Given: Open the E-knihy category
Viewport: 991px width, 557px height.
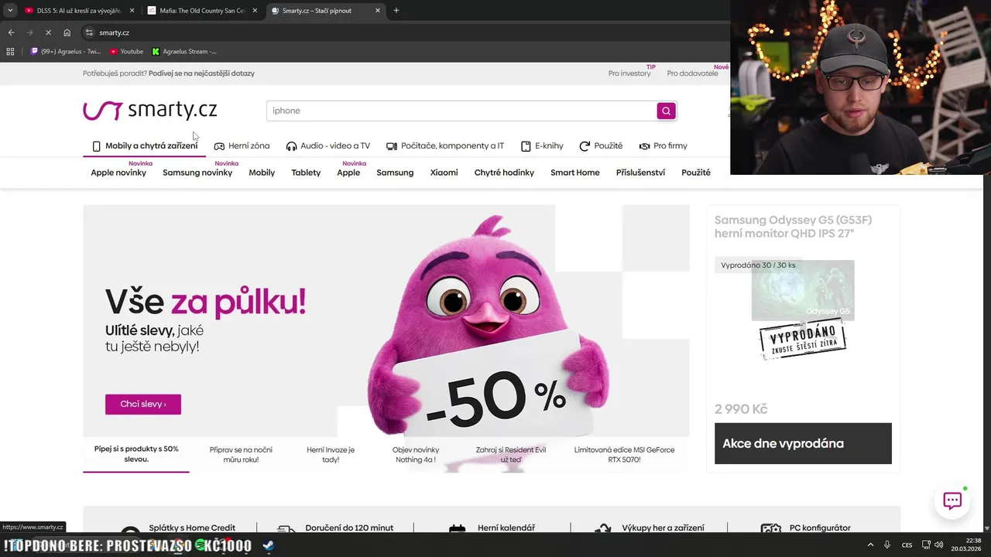Looking at the screenshot, I should pyautogui.click(x=542, y=145).
